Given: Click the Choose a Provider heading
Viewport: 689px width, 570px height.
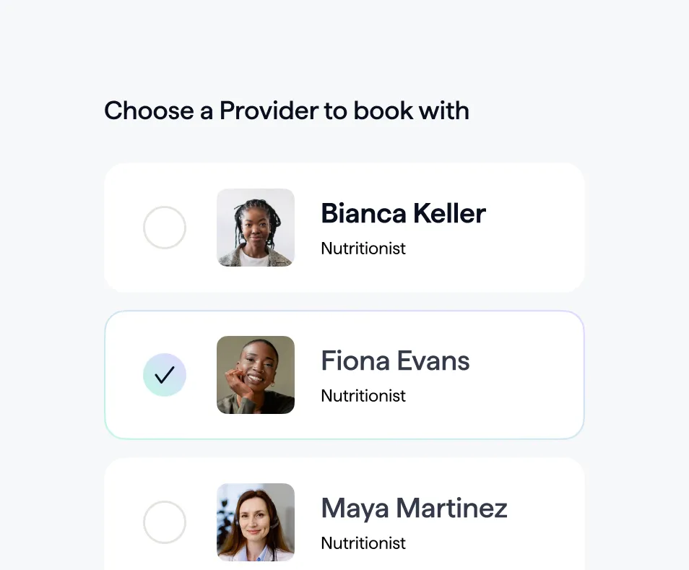Looking at the screenshot, I should pos(287,111).
